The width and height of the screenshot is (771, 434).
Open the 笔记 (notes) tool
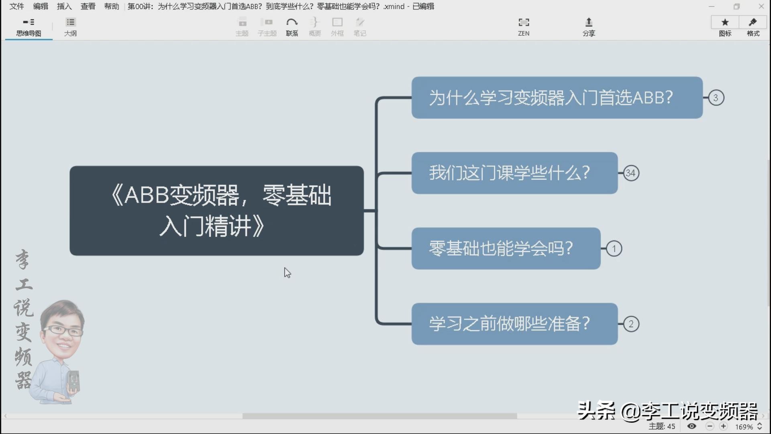point(360,26)
